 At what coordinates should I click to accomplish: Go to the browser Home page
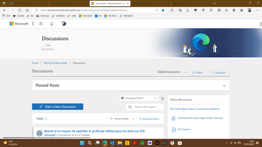coord(27,10)
